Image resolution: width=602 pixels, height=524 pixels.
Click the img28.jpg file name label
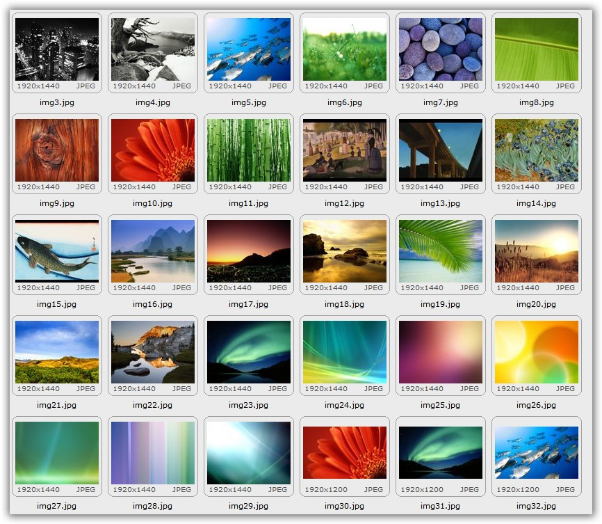tap(152, 507)
